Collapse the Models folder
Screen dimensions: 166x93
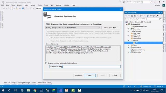pos(129,41)
